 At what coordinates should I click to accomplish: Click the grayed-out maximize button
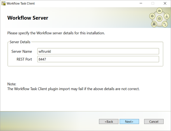[153, 3]
